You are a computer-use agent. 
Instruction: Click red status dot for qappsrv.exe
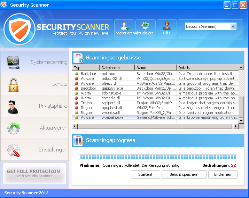(76, 88)
